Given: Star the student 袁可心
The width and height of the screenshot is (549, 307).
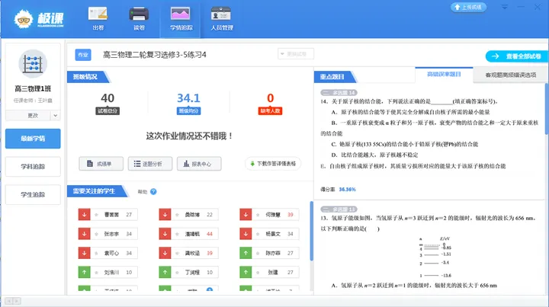Looking at the screenshot, I should pyautogui.click(x=96, y=253).
